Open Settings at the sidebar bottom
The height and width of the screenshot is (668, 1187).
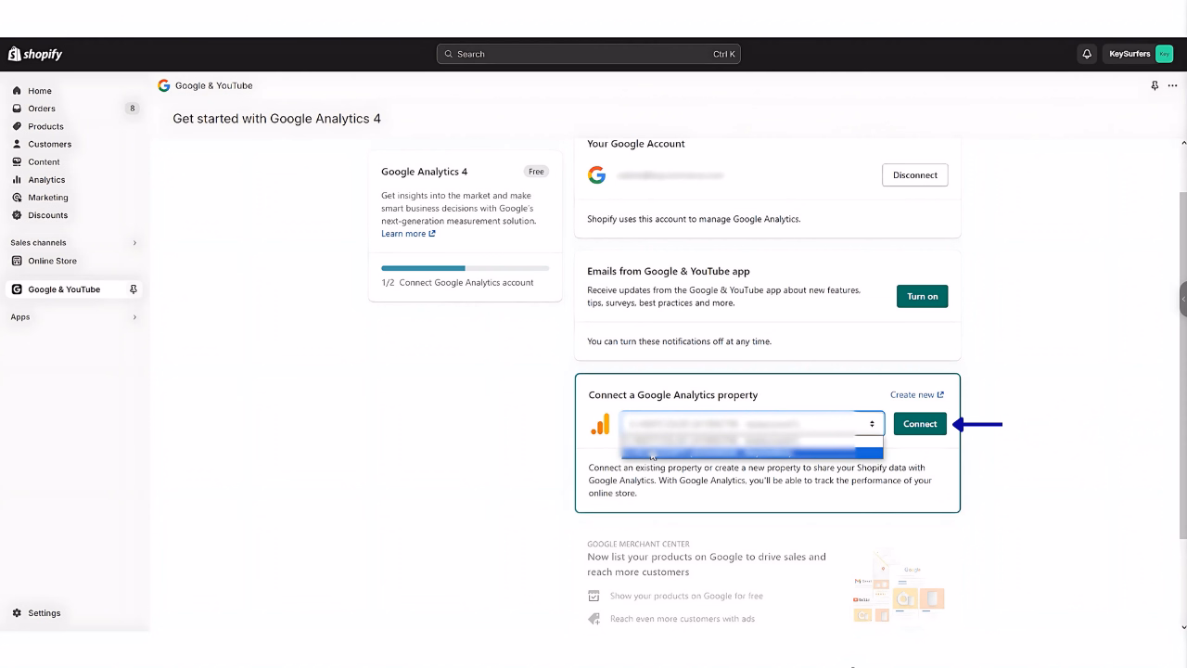tap(44, 613)
